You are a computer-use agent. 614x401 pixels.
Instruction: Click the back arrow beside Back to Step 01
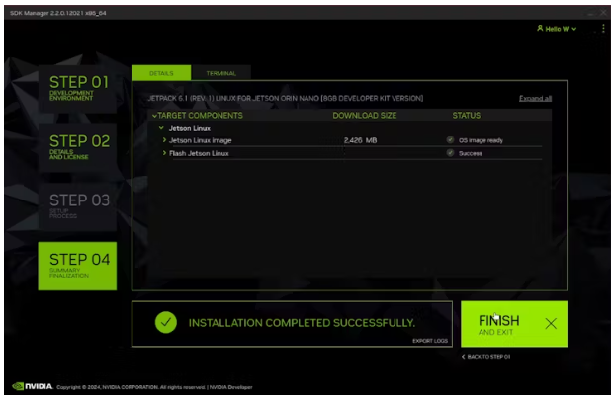pyautogui.click(x=464, y=356)
